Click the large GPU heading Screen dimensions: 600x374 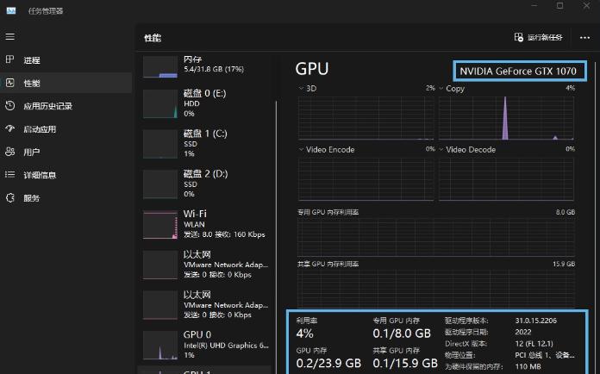click(x=312, y=69)
